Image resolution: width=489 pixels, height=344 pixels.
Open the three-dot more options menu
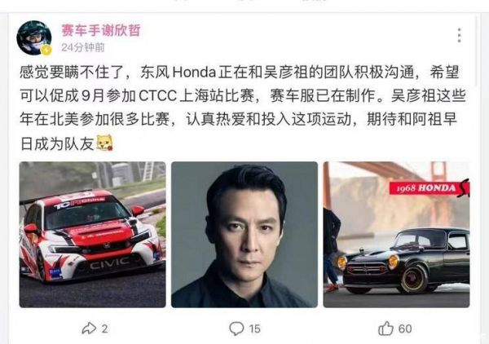(x=459, y=35)
